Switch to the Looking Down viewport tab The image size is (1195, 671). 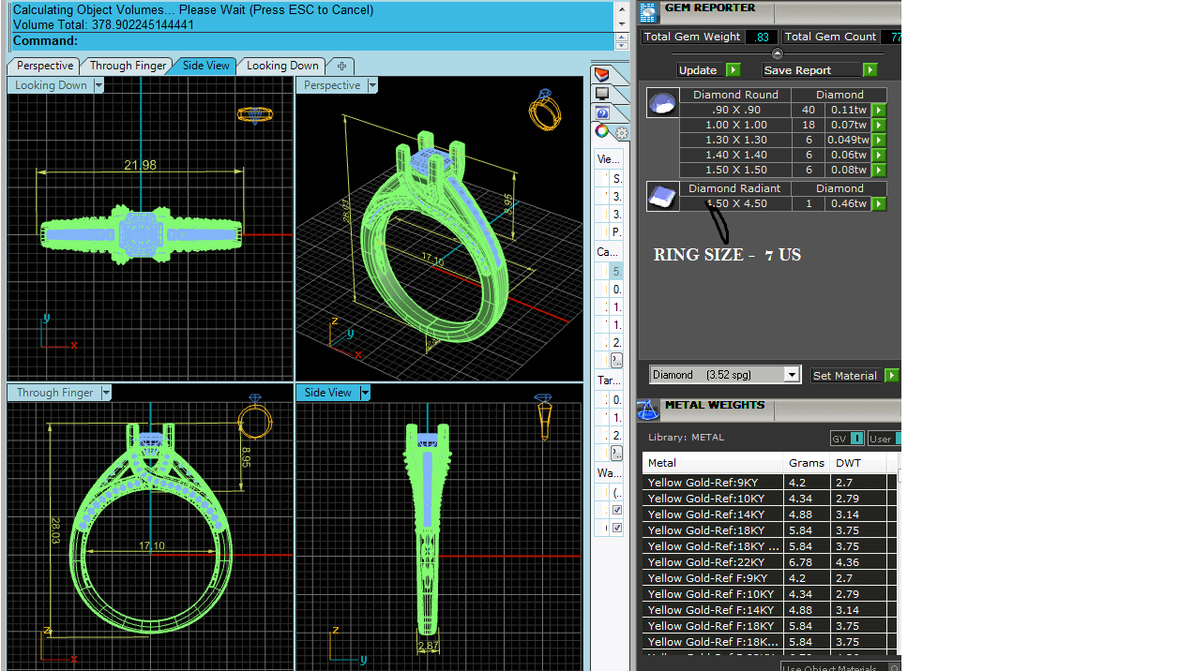click(x=281, y=66)
